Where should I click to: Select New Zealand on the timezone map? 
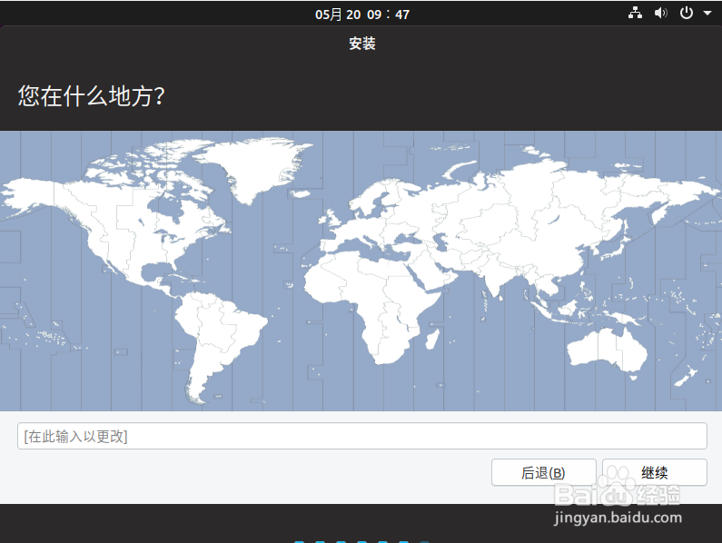pos(685,376)
